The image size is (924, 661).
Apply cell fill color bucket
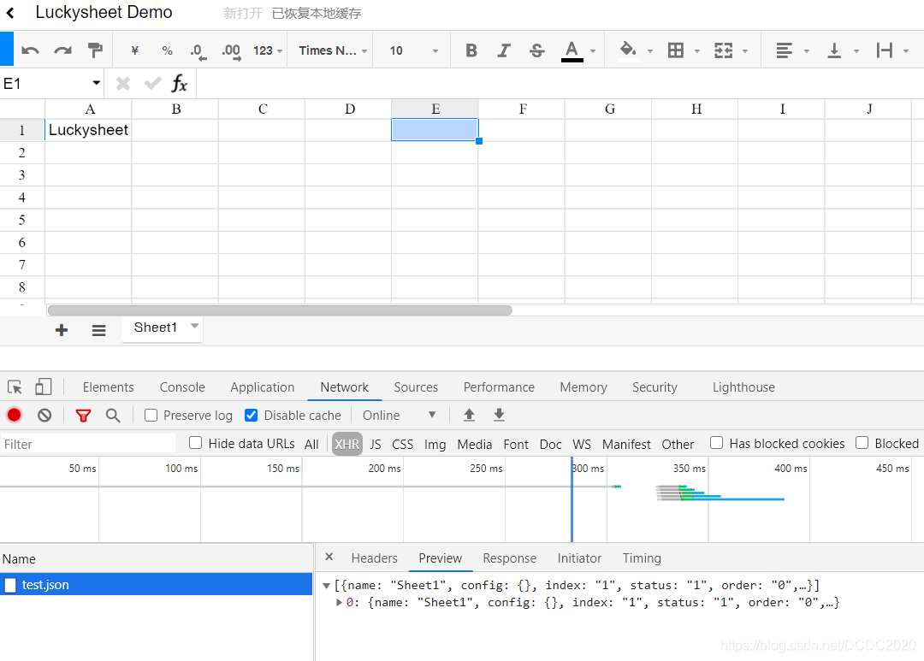tap(628, 50)
